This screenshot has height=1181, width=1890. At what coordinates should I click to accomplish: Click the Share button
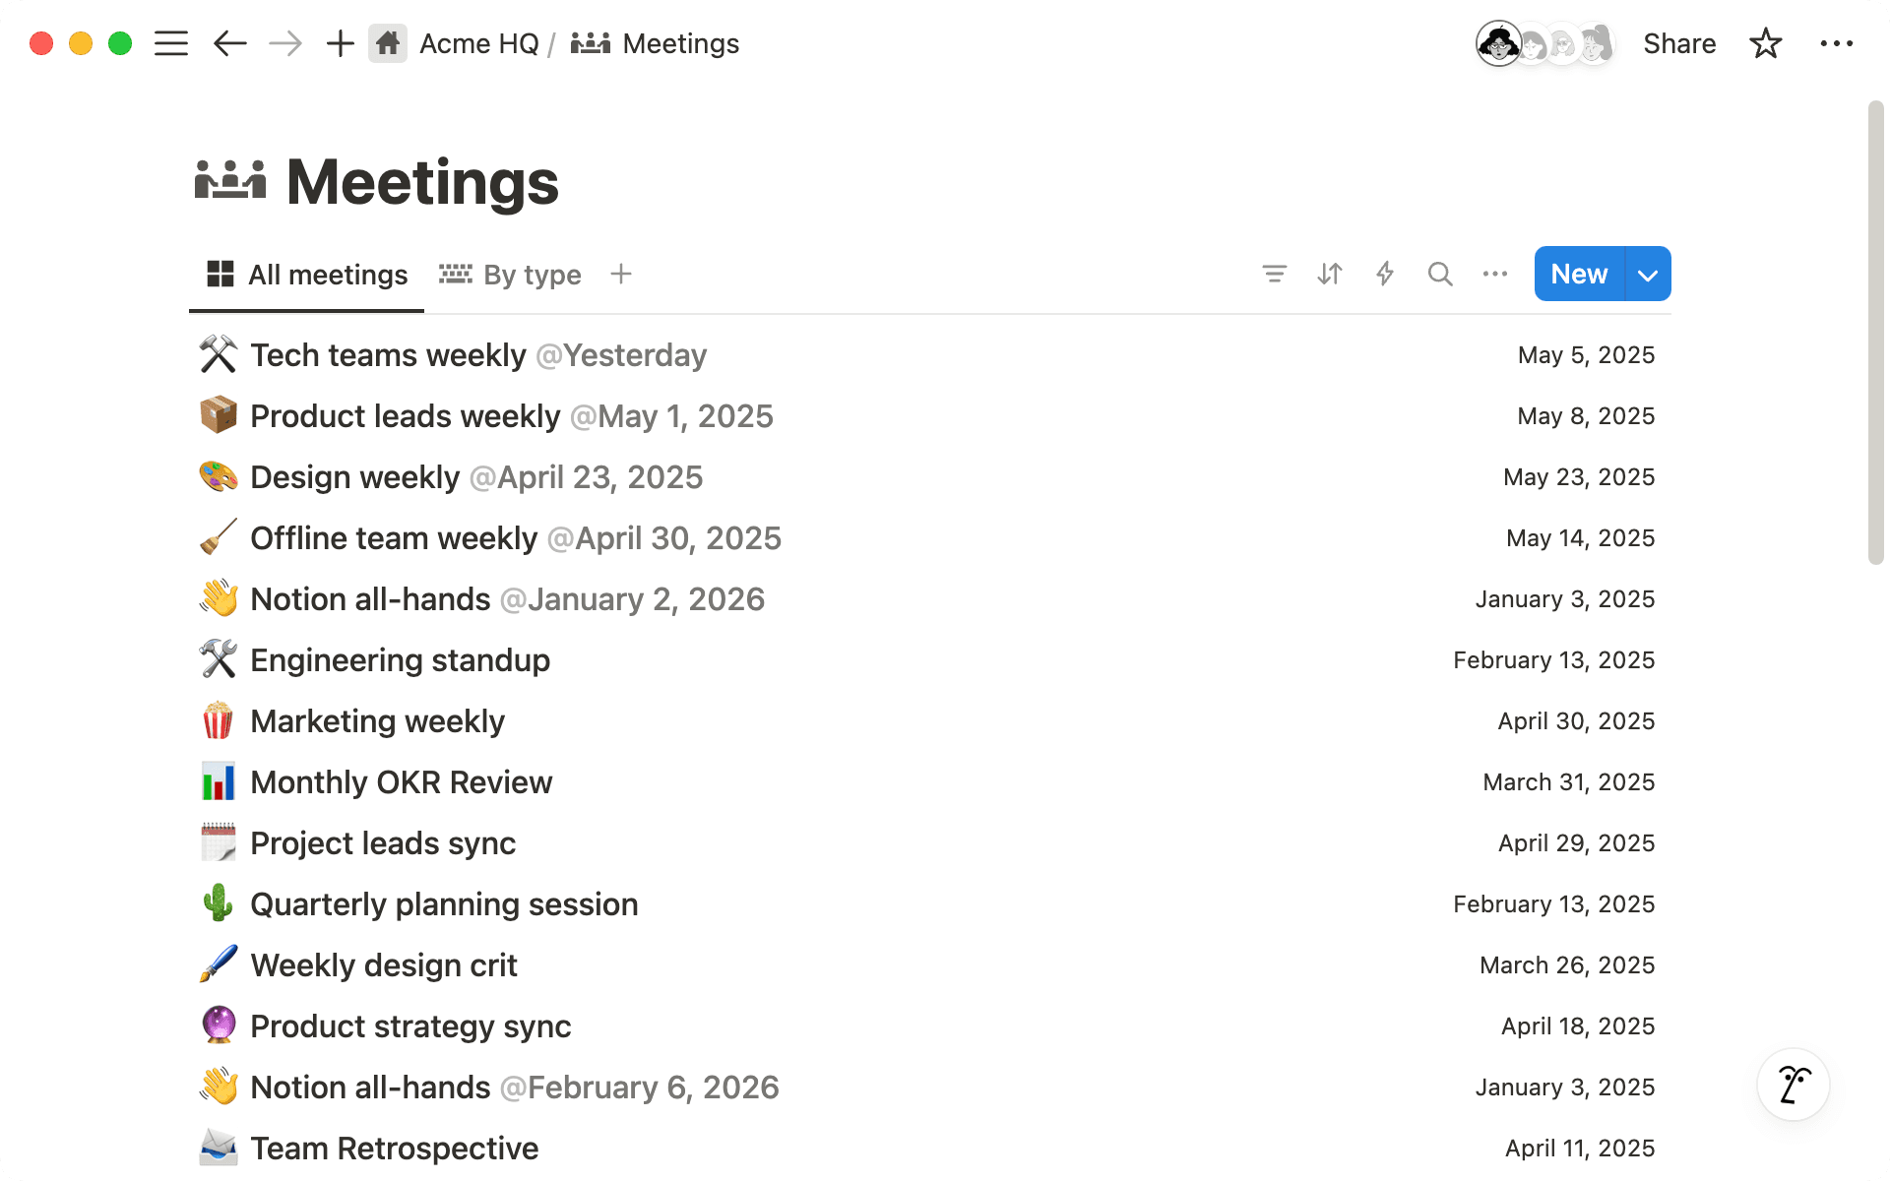(x=1678, y=43)
